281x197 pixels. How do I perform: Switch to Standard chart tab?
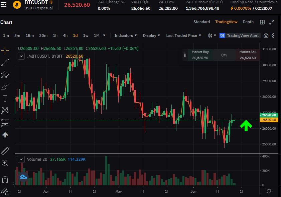(201, 22)
